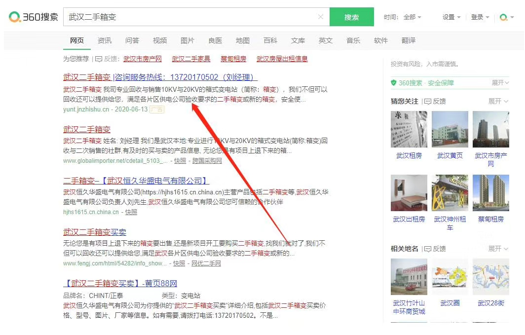Select the 网页 tab

click(x=77, y=40)
